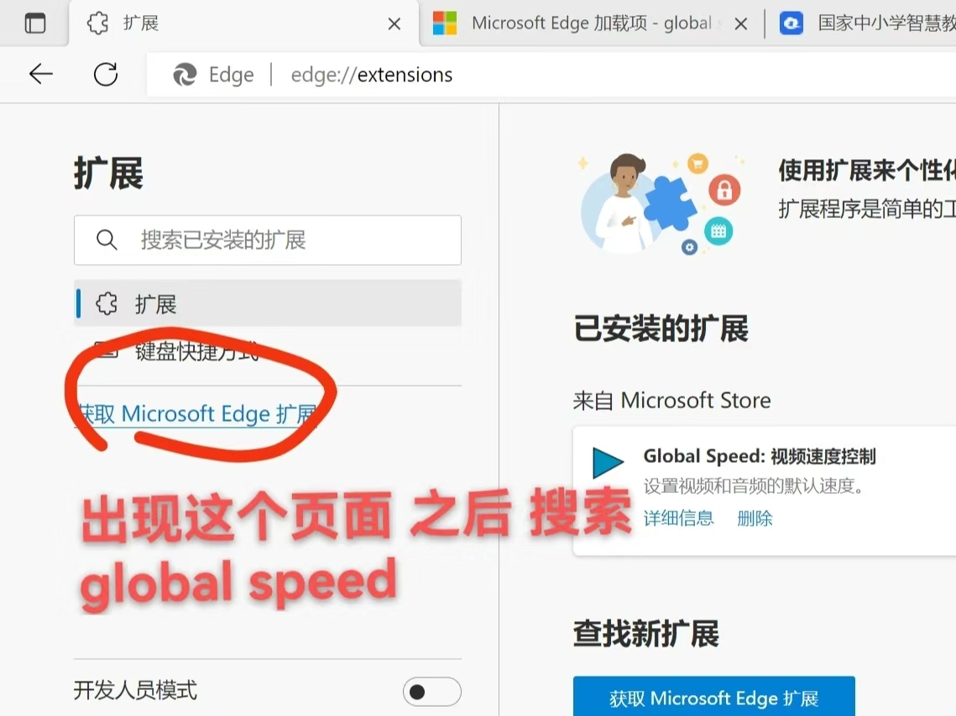Open the 获取 Microsoft Edge 扩展 sidebar link

pos(196,414)
